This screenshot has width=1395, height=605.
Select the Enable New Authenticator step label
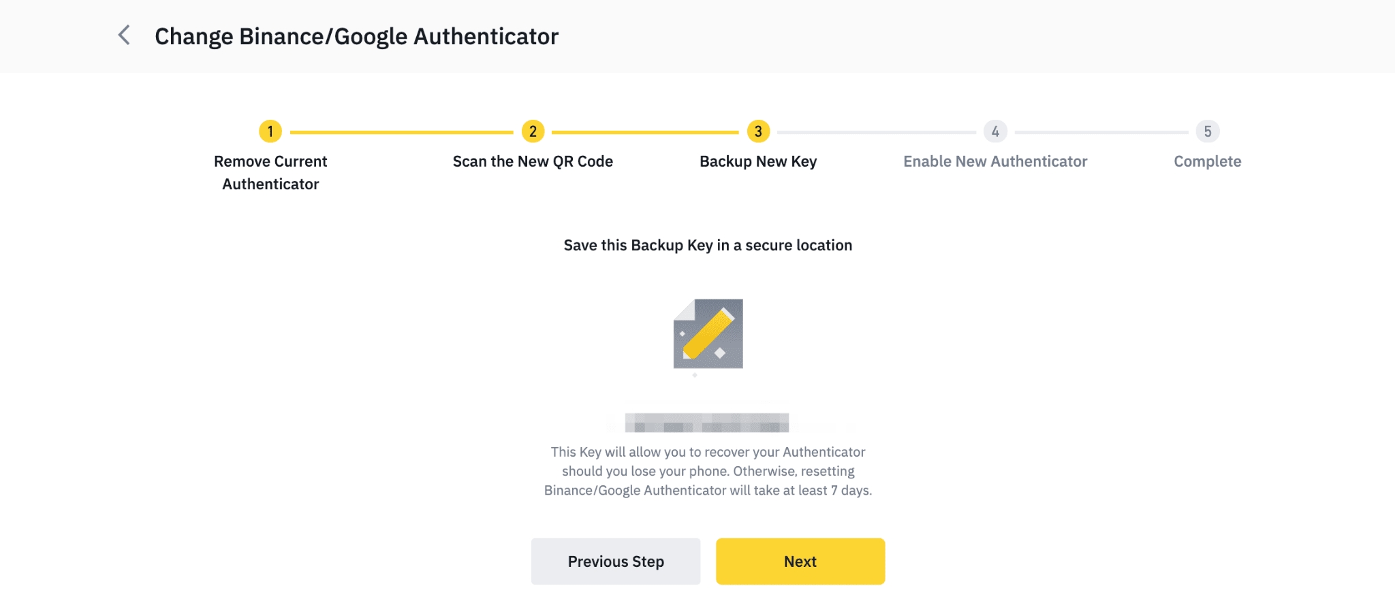tap(995, 161)
